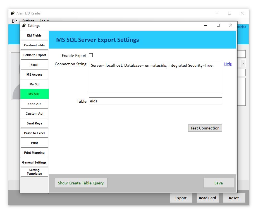258x214 pixels.
Task: Click Show Create Table Query button
Action: click(x=81, y=183)
